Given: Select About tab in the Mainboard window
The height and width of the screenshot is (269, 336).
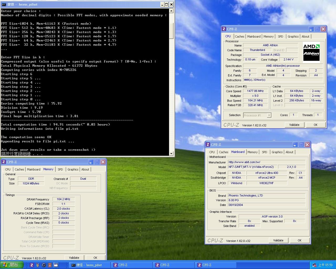Looking at the screenshot, I should [289, 152].
